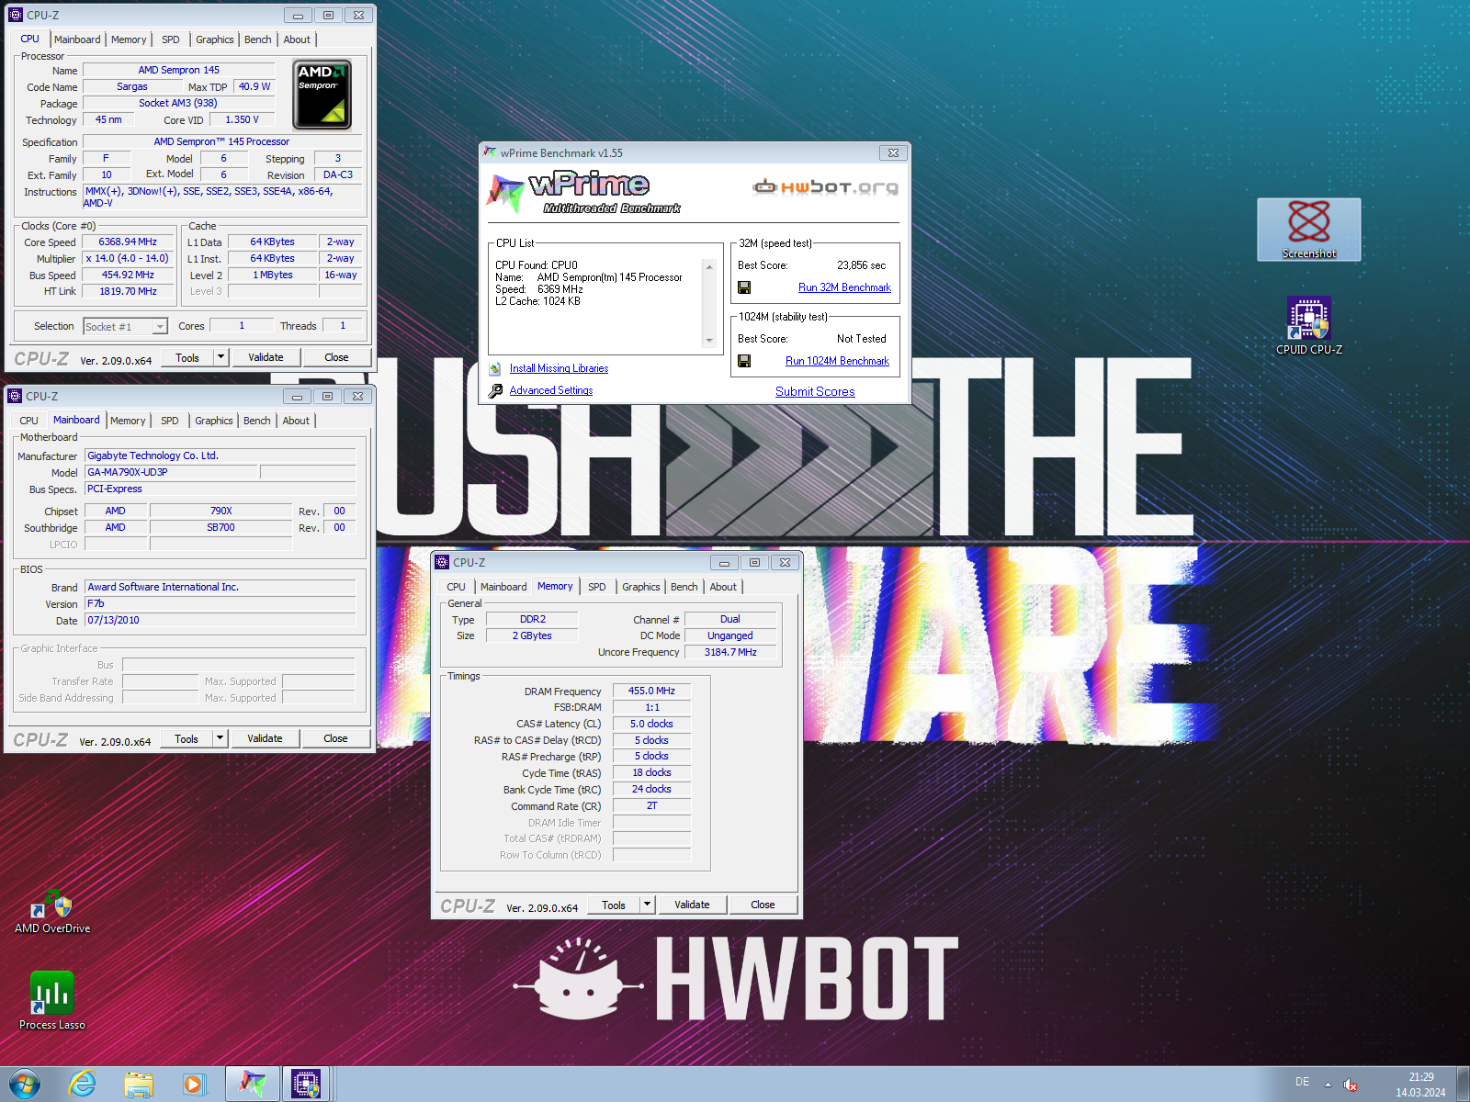Image resolution: width=1470 pixels, height=1102 pixels.
Task: Click the AMD Sempron processor logo
Action: (x=322, y=96)
